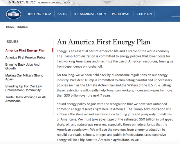Click the An America First Energy Plan heading
The image size is (180, 144).
pyautogui.click(x=104, y=42)
